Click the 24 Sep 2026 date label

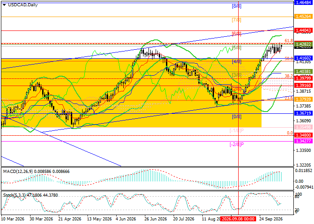[x=271, y=219]
